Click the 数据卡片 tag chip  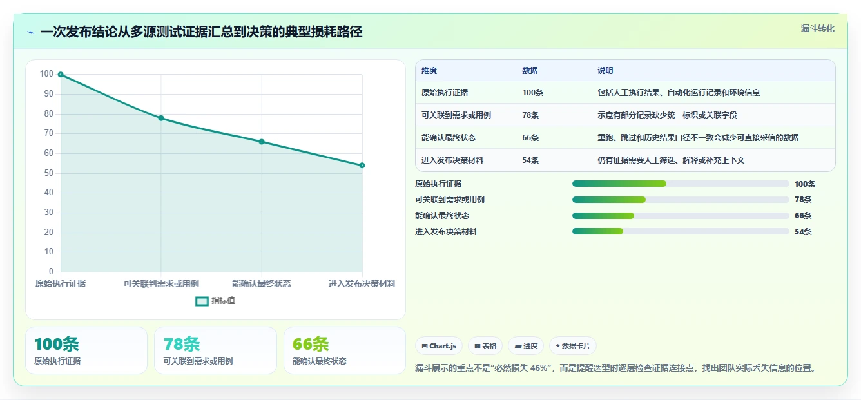(x=572, y=346)
